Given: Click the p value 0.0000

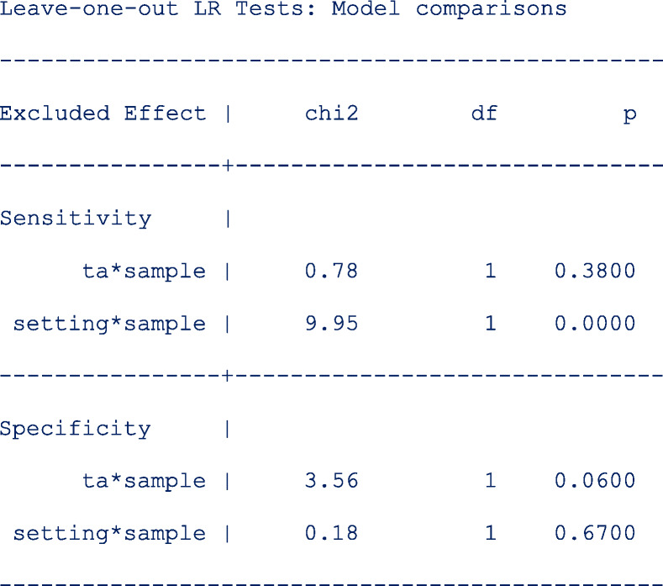Looking at the screenshot, I should (594, 324).
